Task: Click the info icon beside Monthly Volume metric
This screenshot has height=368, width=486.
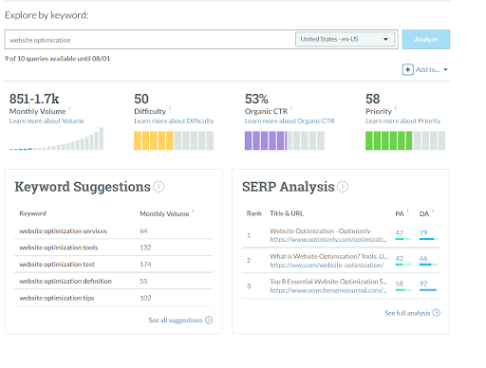Action: [x=69, y=108]
